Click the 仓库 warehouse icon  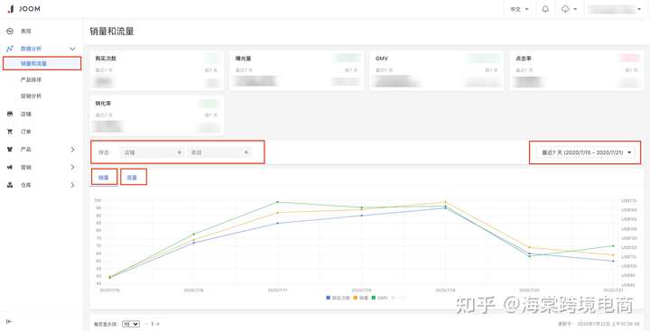[10, 185]
